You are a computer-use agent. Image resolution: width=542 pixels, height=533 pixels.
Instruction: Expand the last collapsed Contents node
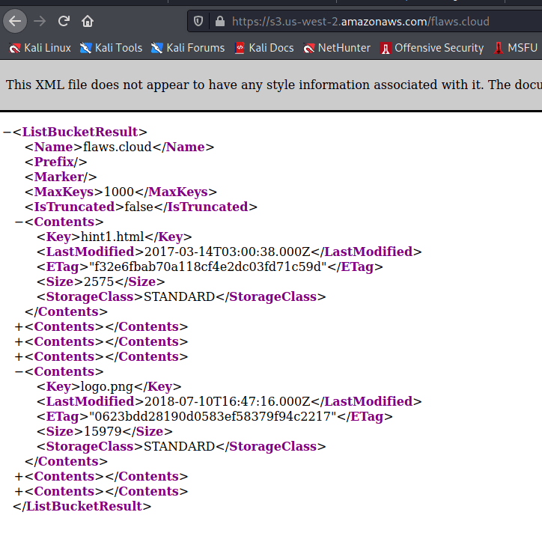tap(19, 491)
